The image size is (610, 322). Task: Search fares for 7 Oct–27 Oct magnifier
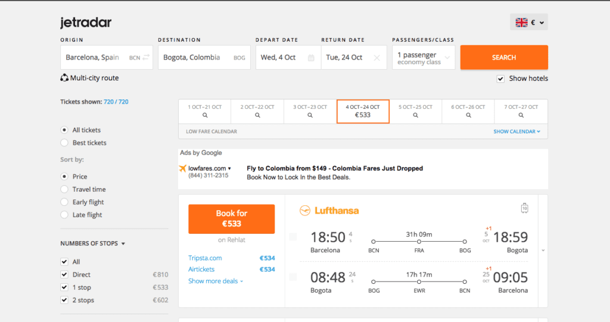(x=521, y=115)
